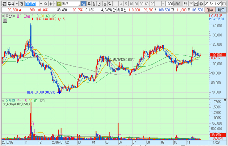Click the floppy disk save icon
This screenshot has height=146, width=228.
196,4
